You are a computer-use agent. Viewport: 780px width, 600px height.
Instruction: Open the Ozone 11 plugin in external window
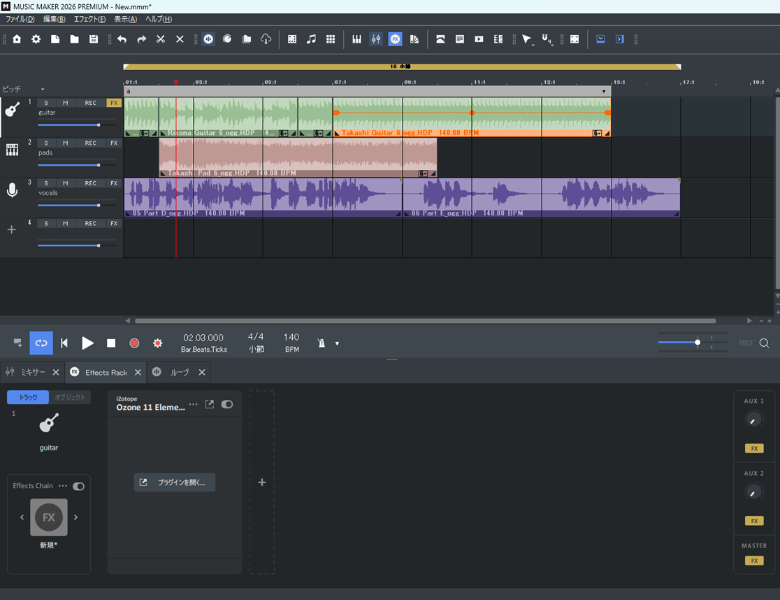(x=210, y=404)
